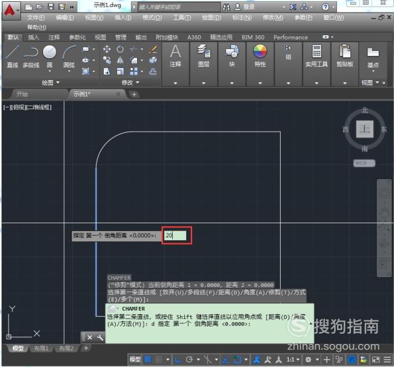Toggle ortho mode in status bar

(178, 360)
